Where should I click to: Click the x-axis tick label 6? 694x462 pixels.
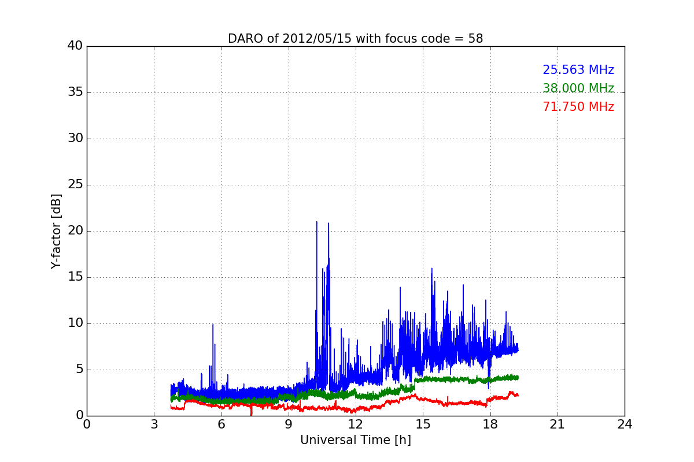coord(222,424)
